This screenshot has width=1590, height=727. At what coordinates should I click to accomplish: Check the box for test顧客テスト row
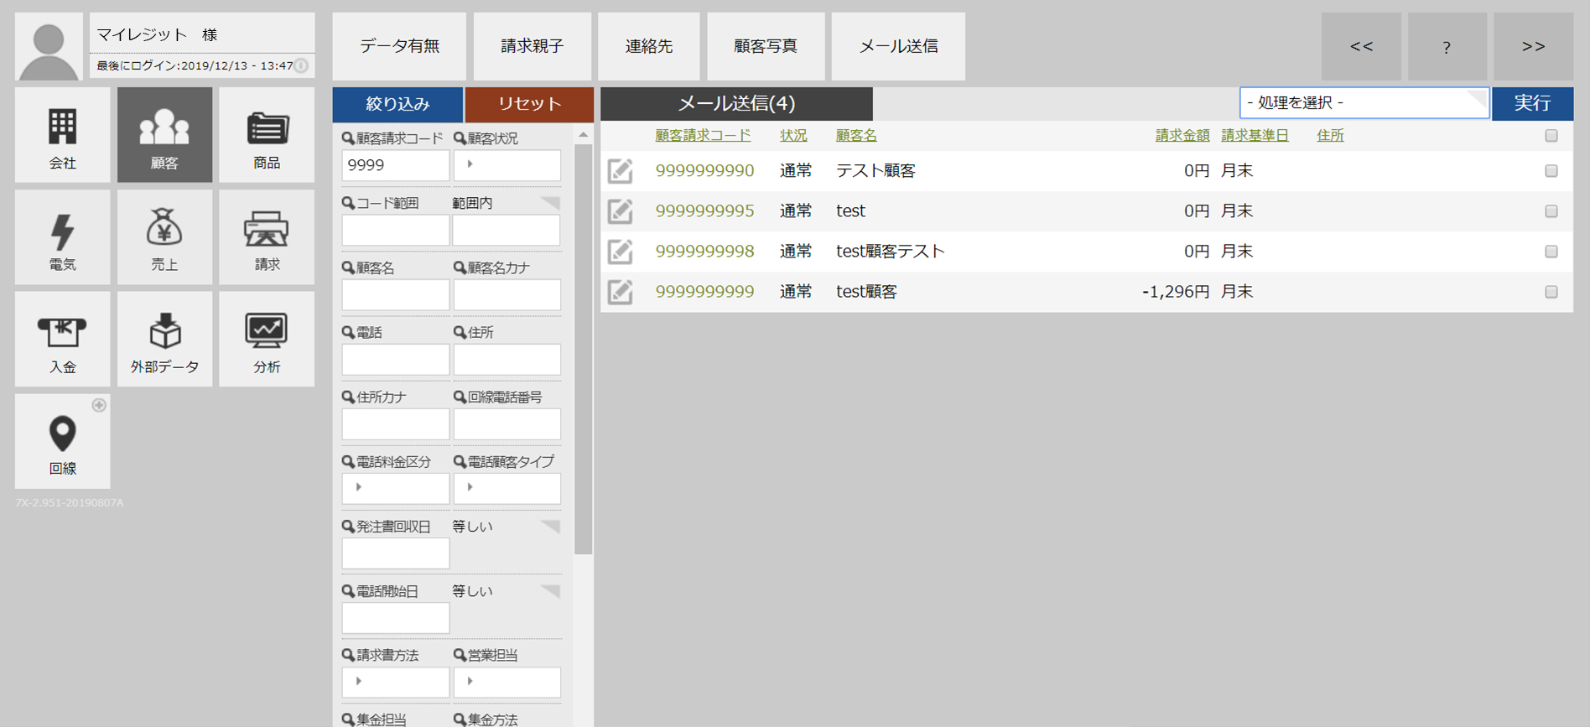(1551, 252)
